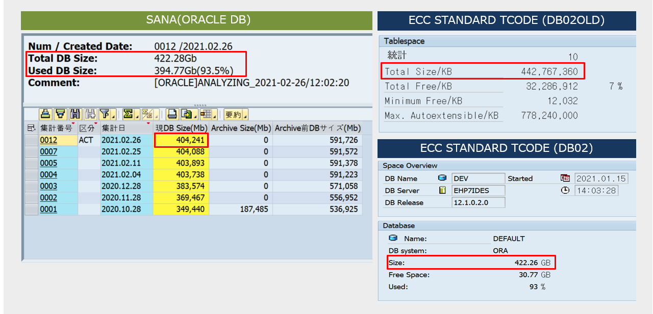Screen dimensions: 653x314
Task: Click the 404,088 DB size cell
Action: pos(181,152)
